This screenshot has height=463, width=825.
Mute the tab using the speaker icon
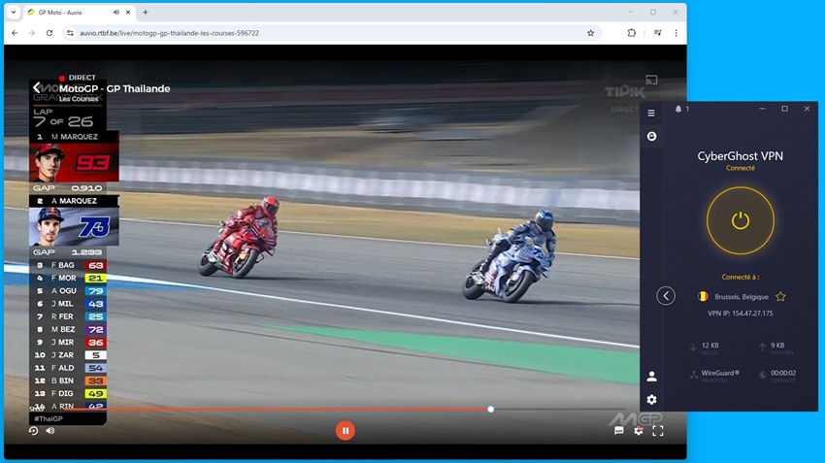coord(115,12)
